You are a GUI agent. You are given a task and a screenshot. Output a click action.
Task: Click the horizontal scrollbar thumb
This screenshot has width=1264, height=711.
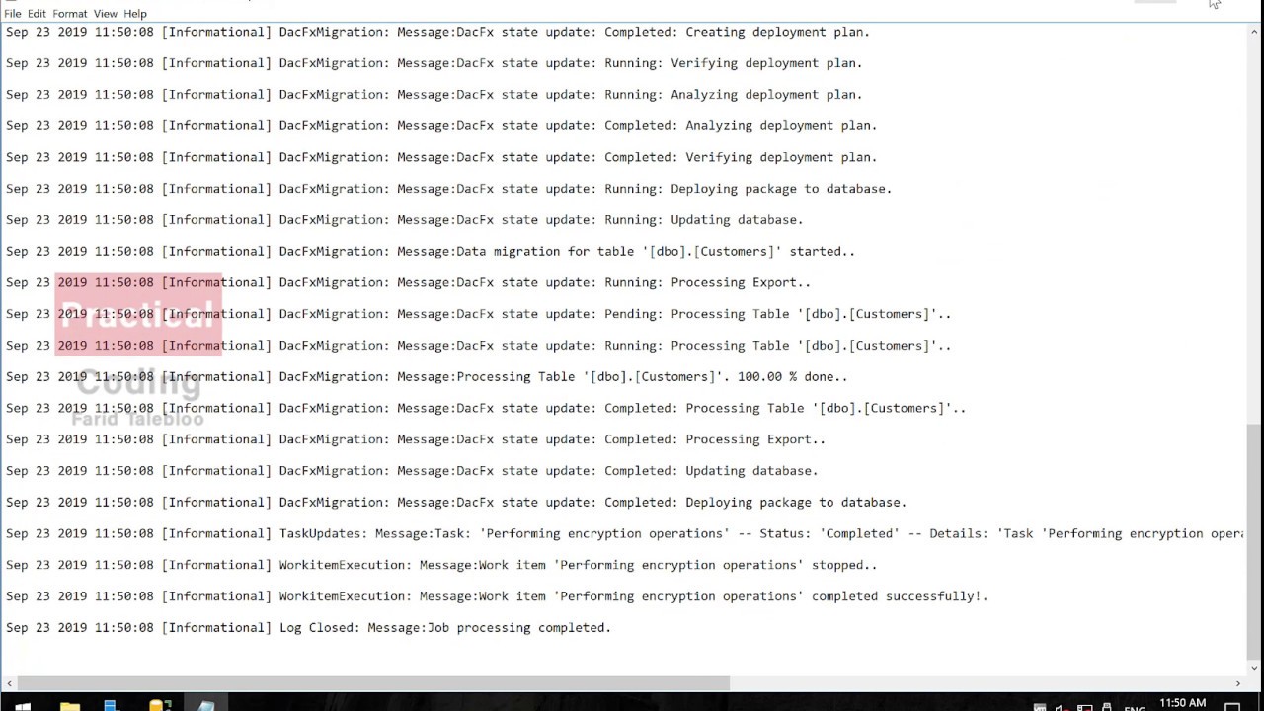(x=373, y=683)
